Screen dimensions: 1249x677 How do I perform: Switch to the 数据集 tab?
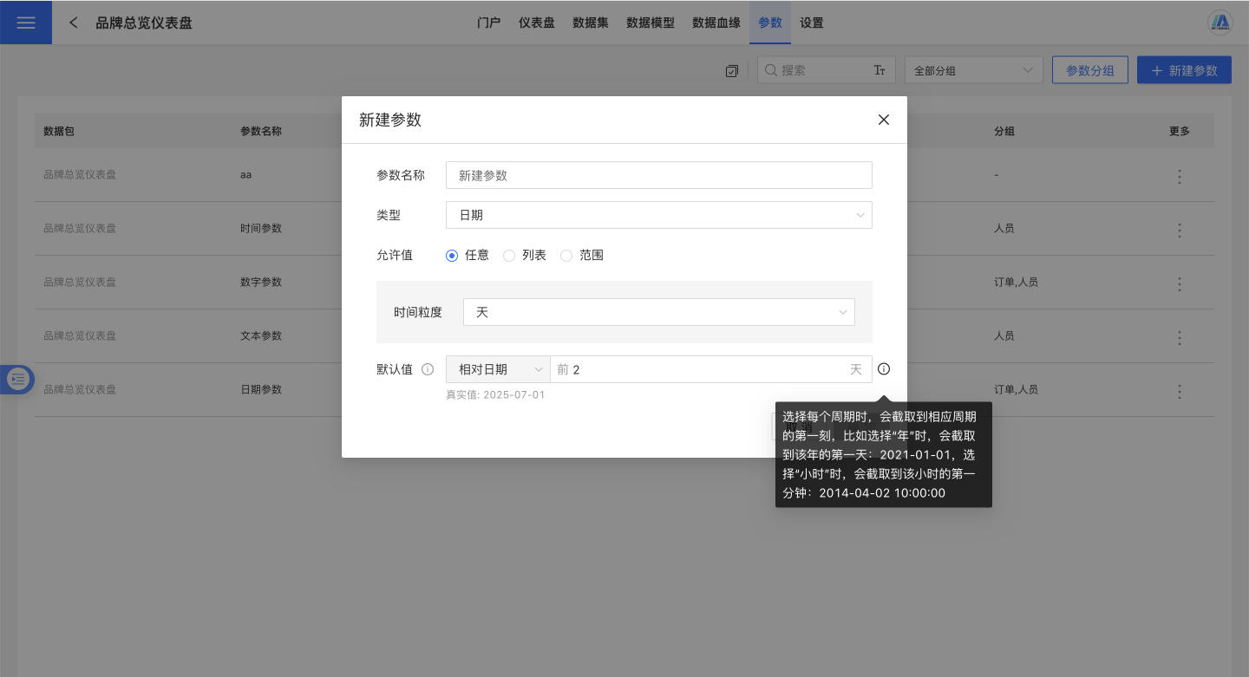591,23
